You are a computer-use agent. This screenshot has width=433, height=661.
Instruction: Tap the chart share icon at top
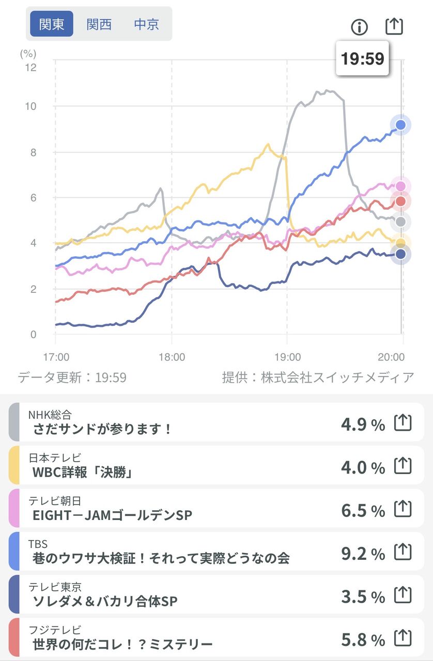394,26
